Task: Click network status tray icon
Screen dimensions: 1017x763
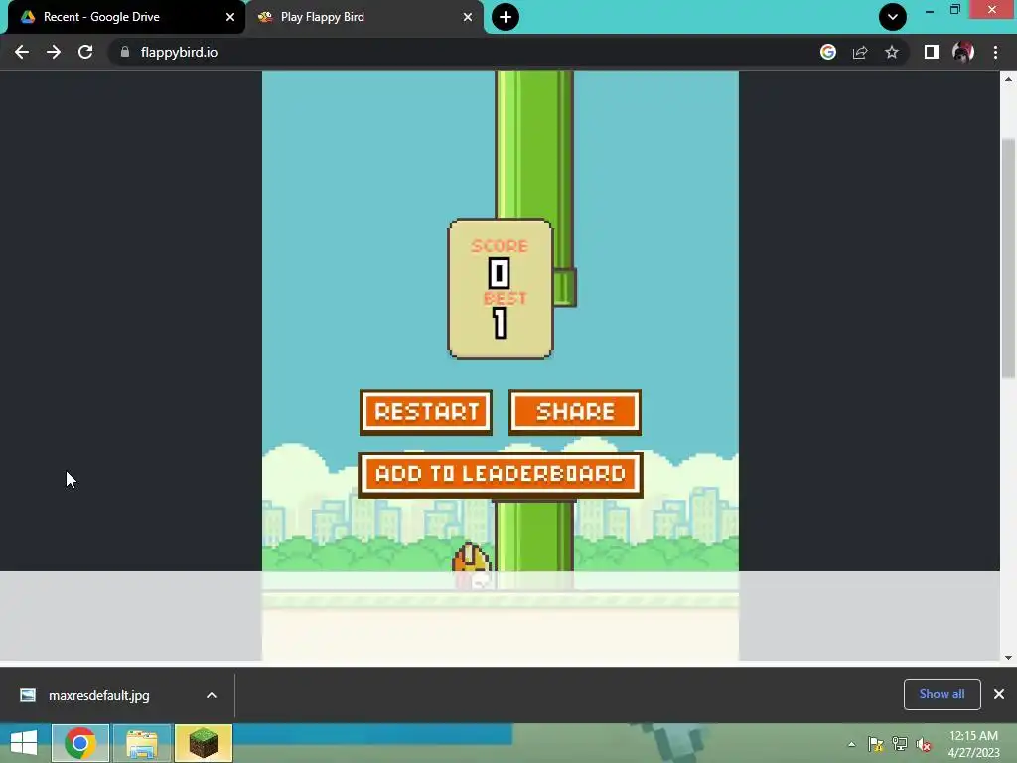Action: pos(900,744)
